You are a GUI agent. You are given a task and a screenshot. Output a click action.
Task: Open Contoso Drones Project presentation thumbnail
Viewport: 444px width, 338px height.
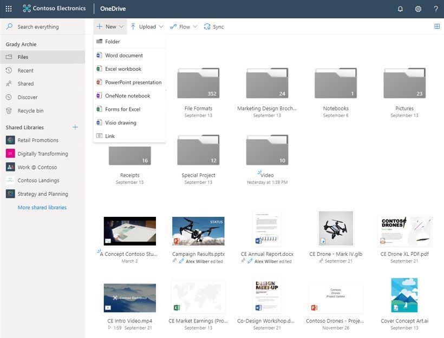click(x=336, y=297)
